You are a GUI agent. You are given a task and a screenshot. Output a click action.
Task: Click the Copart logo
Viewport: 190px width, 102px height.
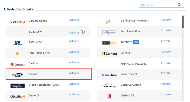coord(17,75)
